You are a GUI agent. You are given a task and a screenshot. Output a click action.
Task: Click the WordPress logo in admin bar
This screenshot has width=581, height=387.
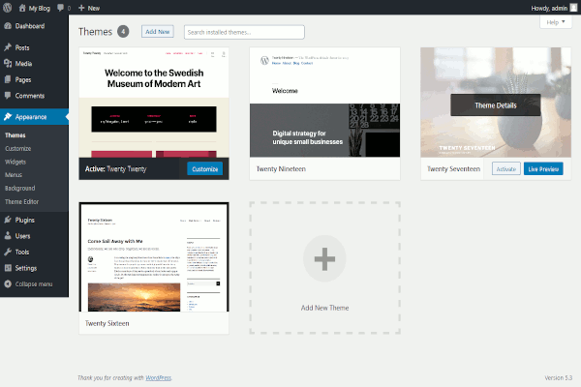click(x=8, y=7)
